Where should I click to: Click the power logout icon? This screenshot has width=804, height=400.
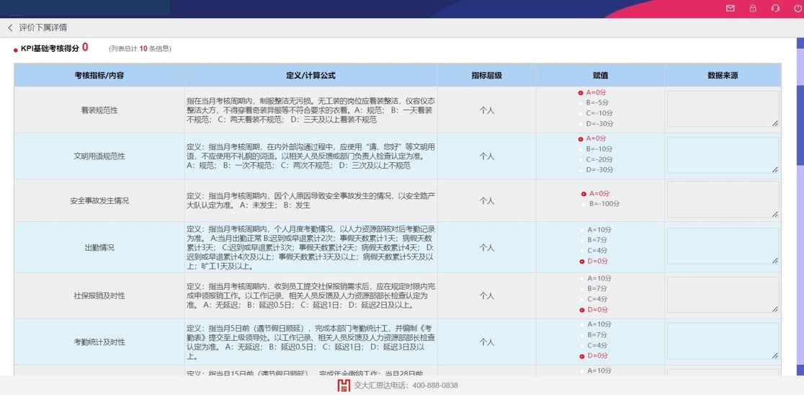pos(798,9)
